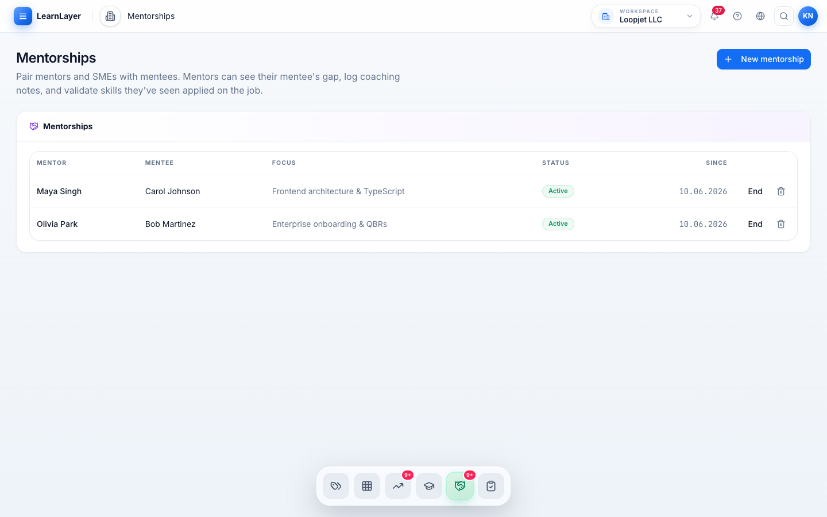The height and width of the screenshot is (517, 827).
Task: Select the Olivia Park mentor cell
Action: click(x=57, y=224)
